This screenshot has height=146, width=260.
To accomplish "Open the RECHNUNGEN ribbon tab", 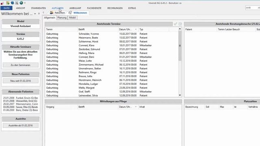I will [x=115, y=8].
